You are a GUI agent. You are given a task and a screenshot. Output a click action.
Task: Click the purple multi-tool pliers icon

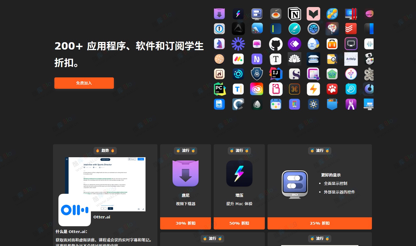(351, 104)
